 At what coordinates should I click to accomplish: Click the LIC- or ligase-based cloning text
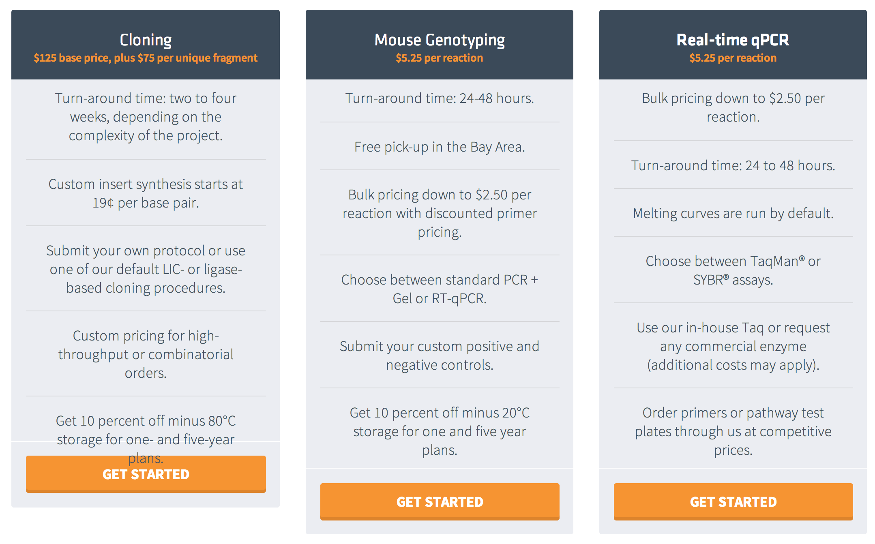(x=146, y=269)
